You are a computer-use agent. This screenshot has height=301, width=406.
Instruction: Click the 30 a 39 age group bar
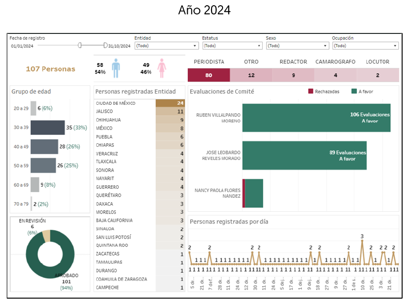pyautogui.click(x=47, y=128)
